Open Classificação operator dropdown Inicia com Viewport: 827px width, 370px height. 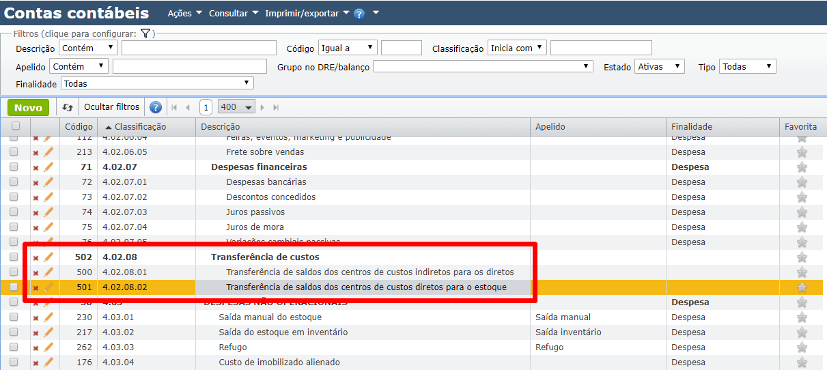pos(517,48)
